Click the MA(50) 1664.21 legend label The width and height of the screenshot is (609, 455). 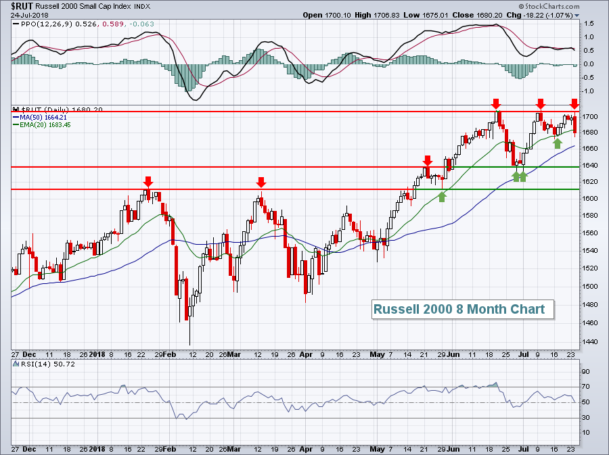coord(43,117)
